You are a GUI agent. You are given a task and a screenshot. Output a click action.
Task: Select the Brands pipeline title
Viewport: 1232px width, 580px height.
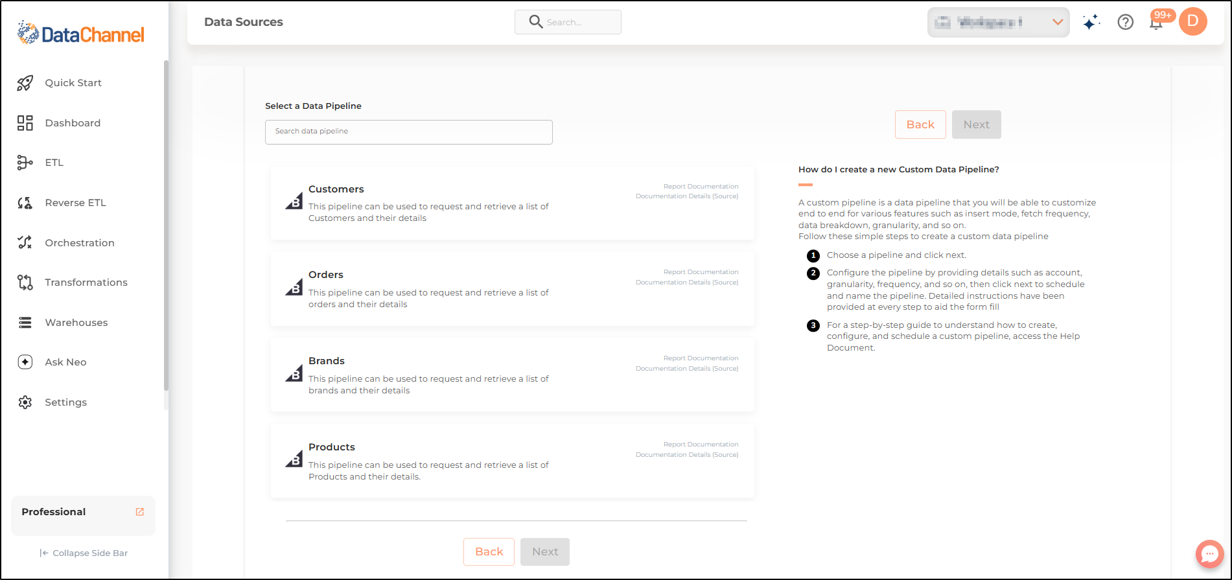coord(327,361)
